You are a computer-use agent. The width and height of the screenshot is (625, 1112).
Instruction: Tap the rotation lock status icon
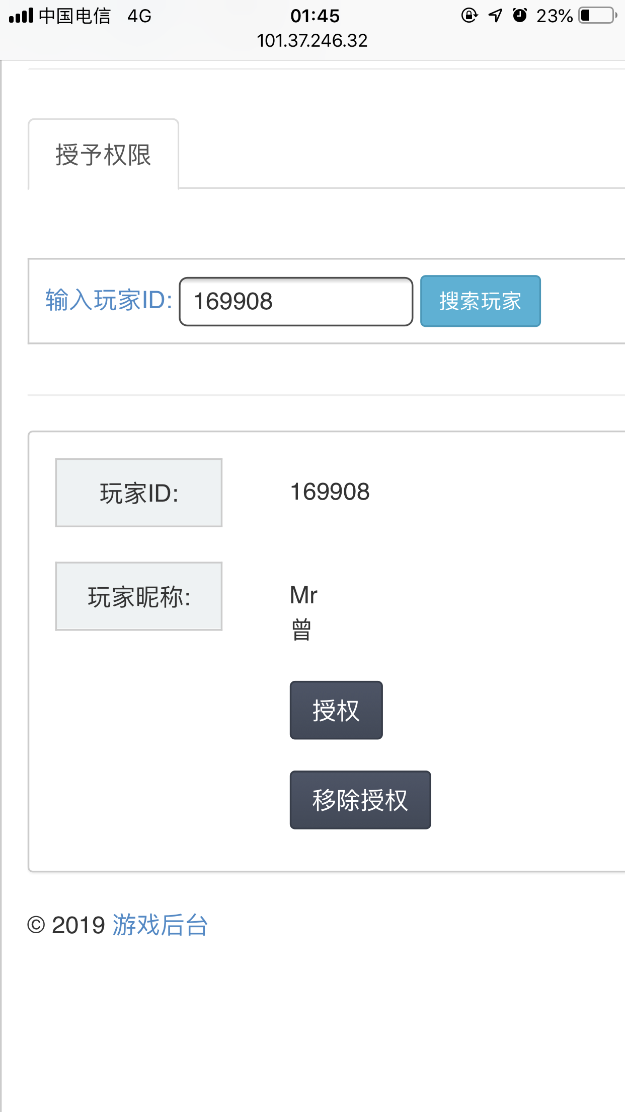469,16
